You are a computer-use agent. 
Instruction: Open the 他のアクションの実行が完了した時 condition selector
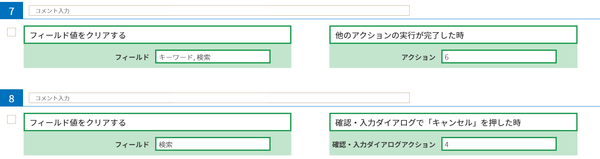(453, 35)
